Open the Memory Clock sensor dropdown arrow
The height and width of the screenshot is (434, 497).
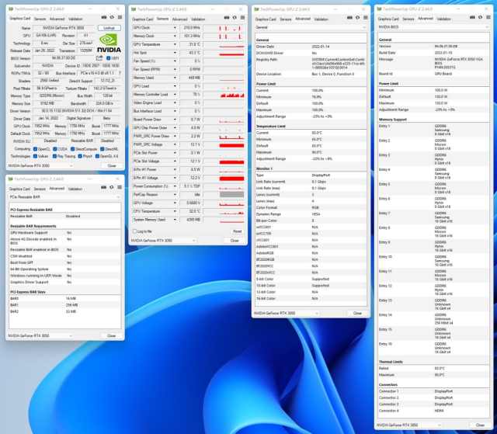click(175, 36)
